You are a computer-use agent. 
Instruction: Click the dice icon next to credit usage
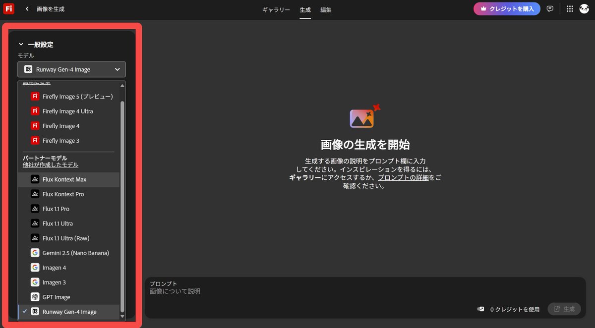click(x=480, y=309)
